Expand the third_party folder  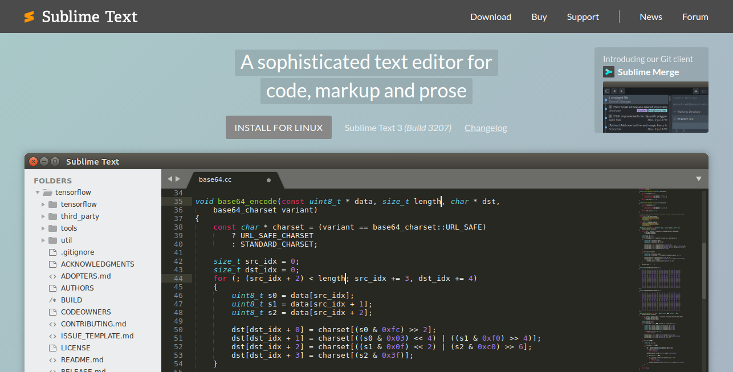coord(43,216)
